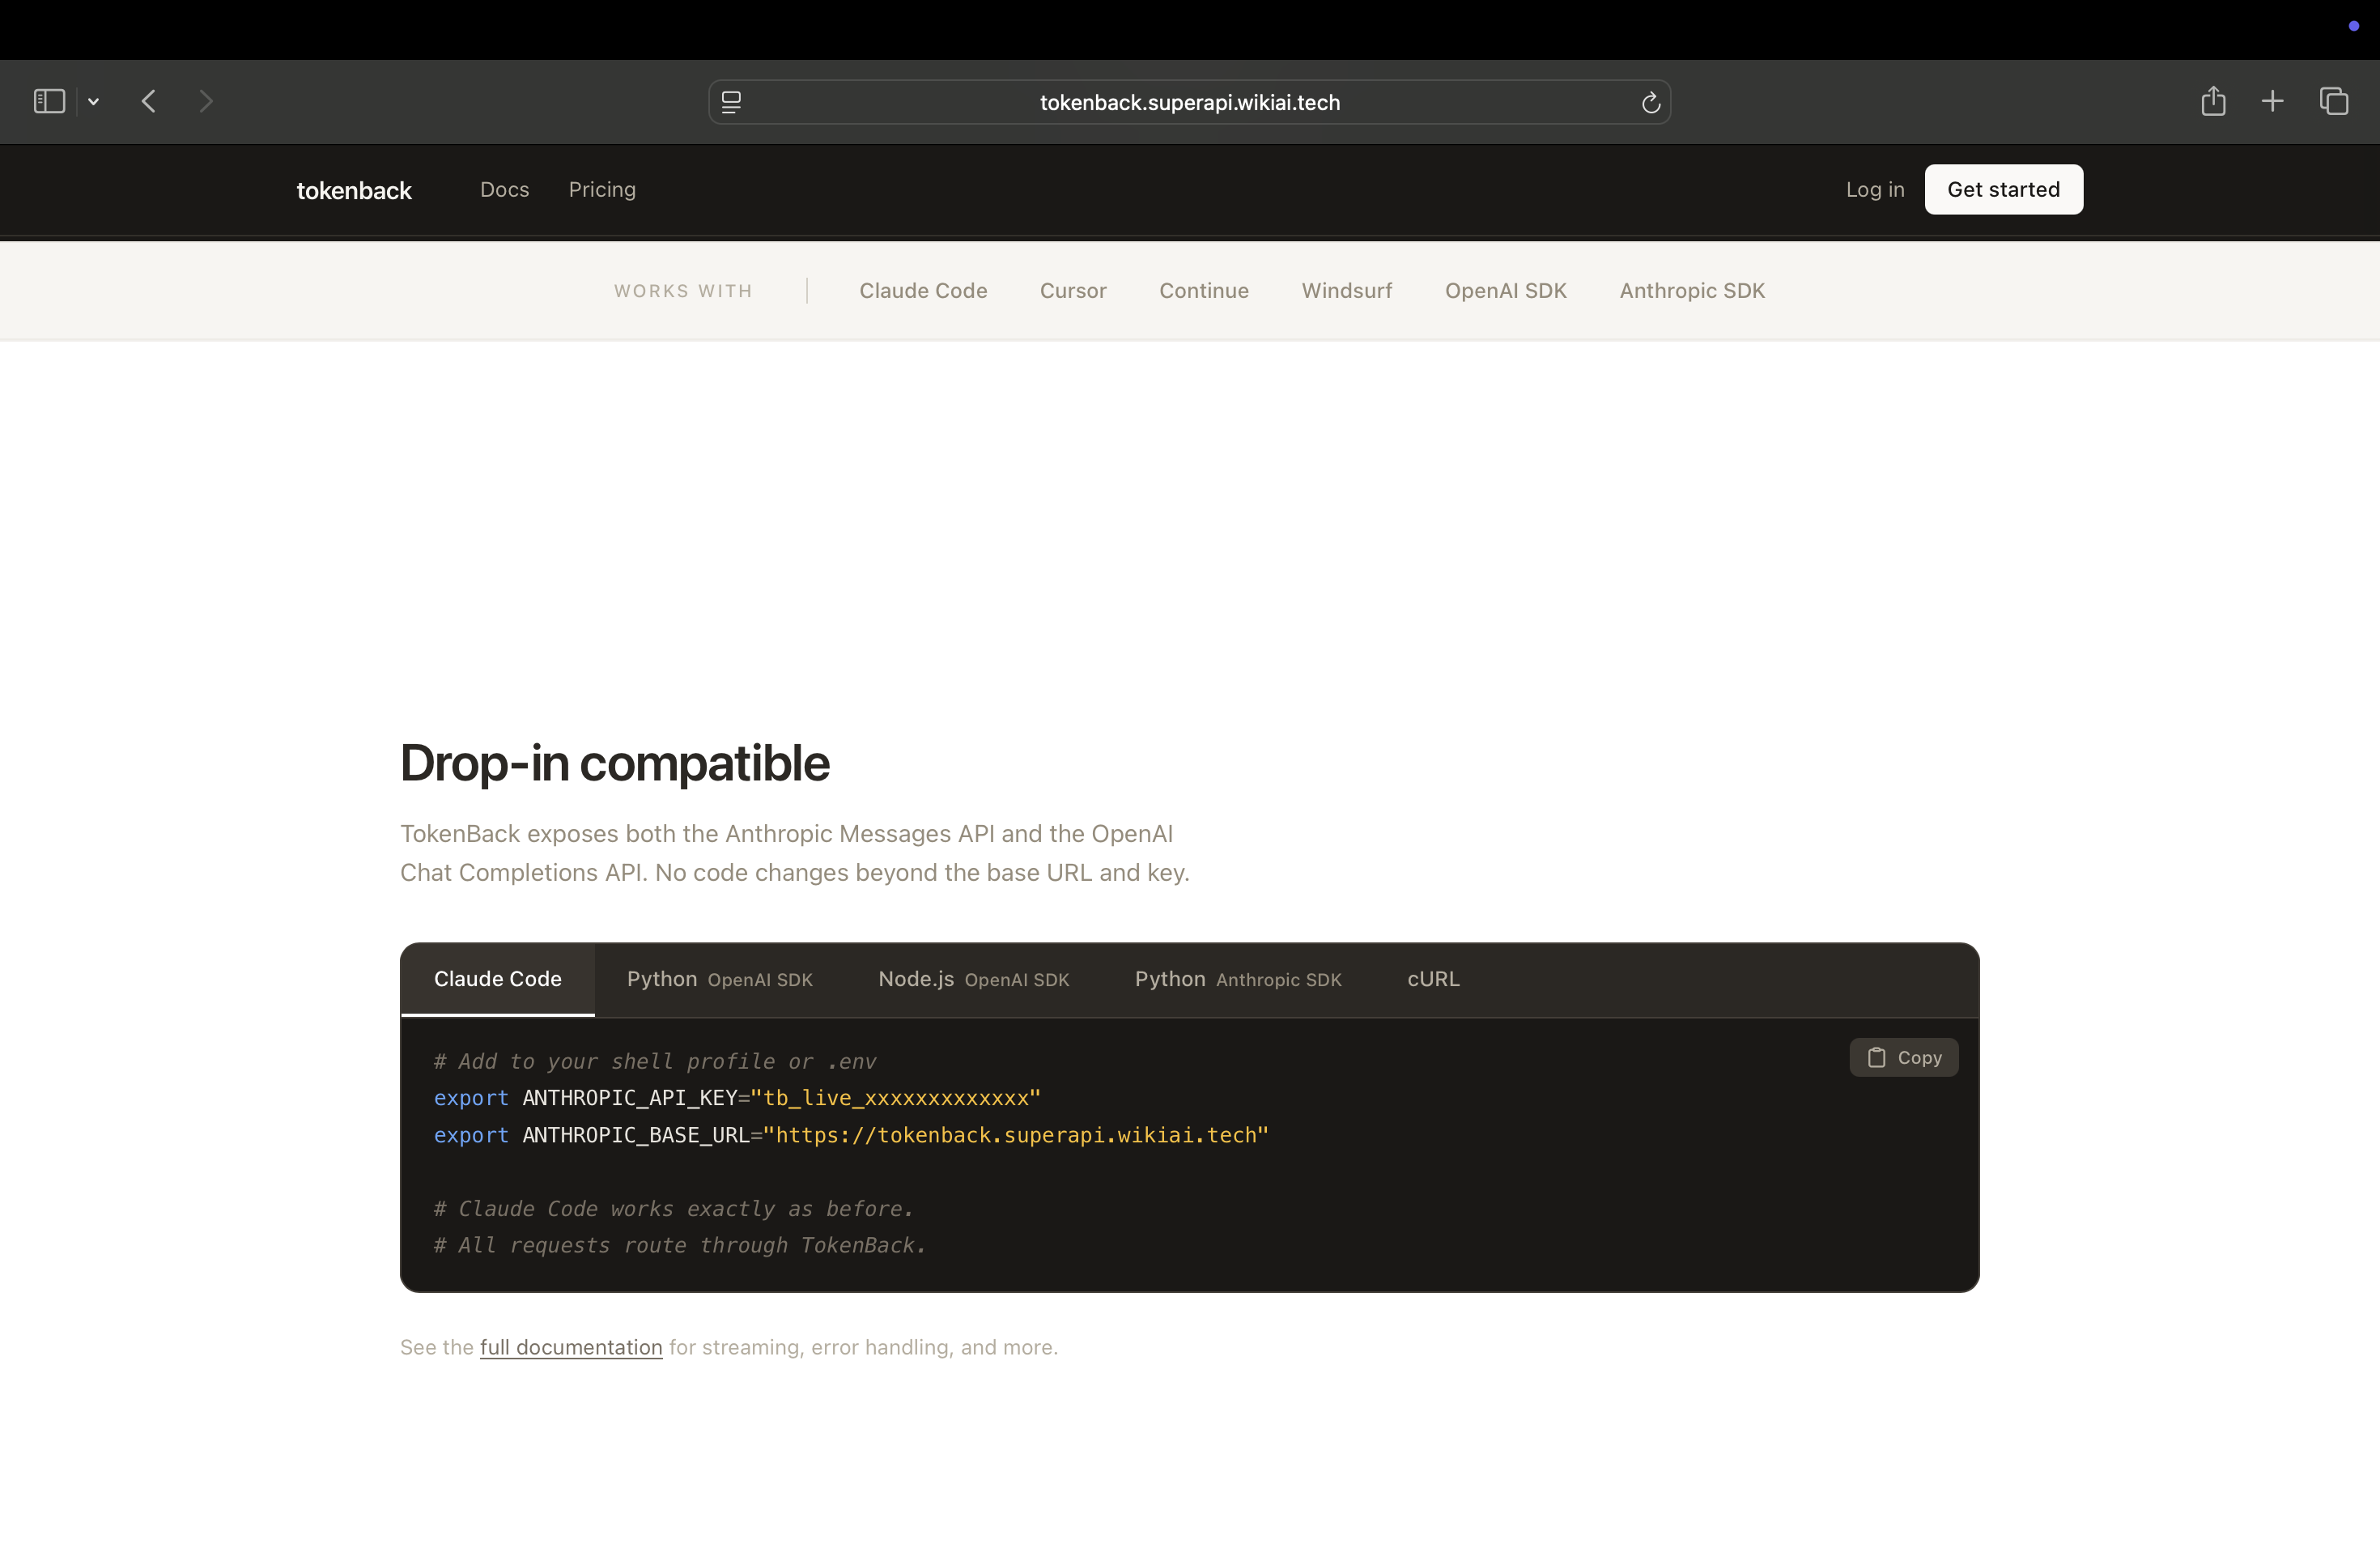This screenshot has width=2380, height=1548.
Task: Open the Docs navigation link
Action: coord(504,189)
